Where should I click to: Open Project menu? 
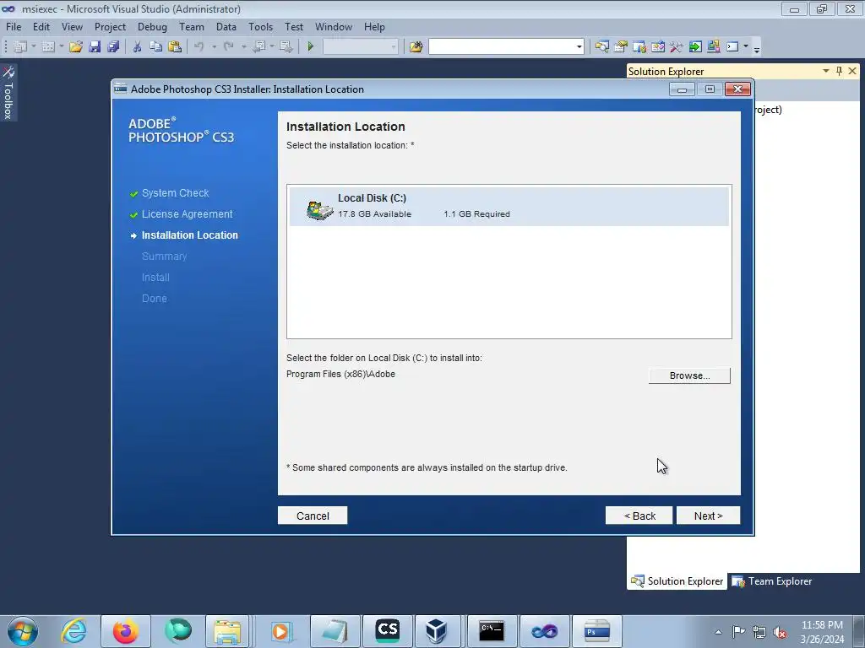pos(110,26)
